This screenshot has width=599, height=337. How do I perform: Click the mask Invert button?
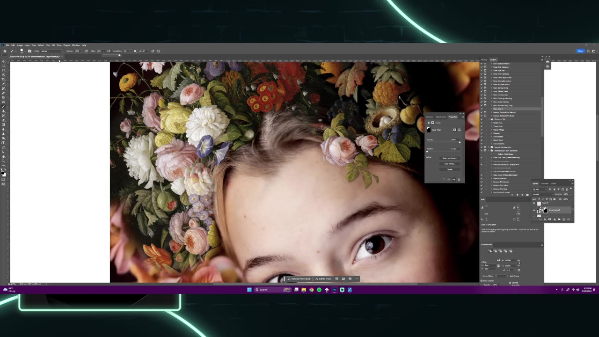pos(450,169)
